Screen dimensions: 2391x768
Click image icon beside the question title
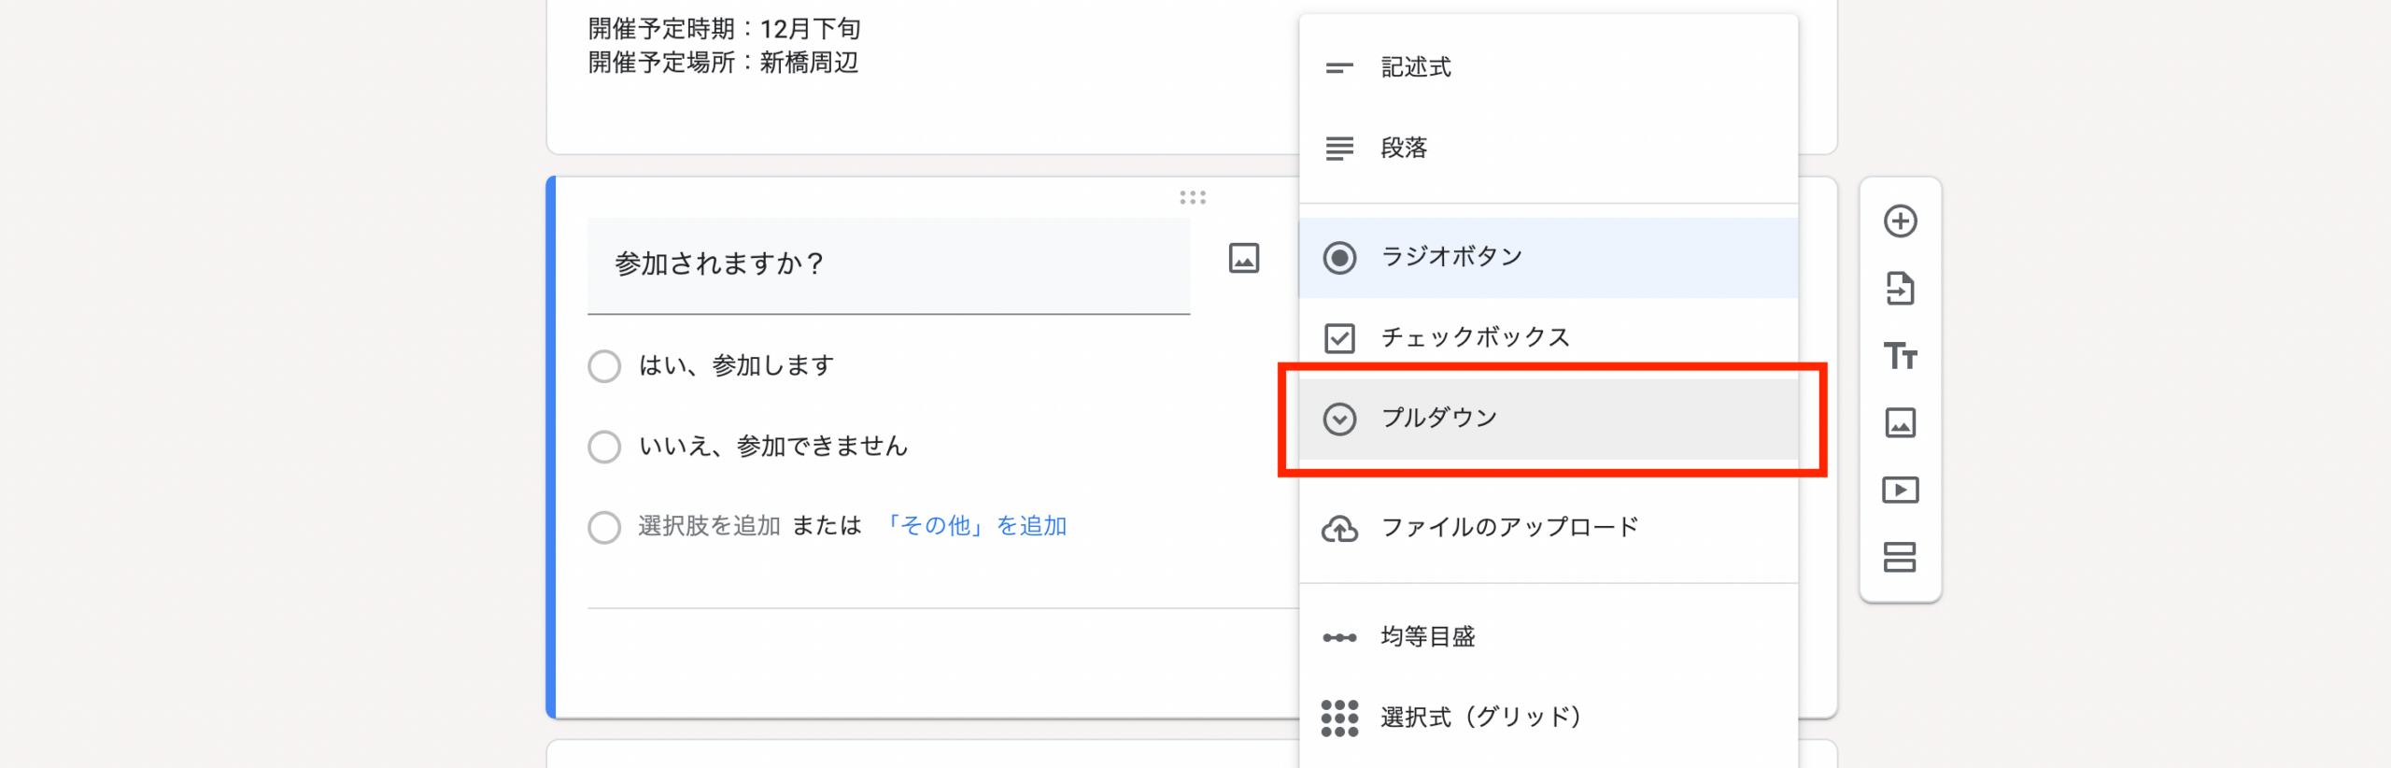(1243, 258)
